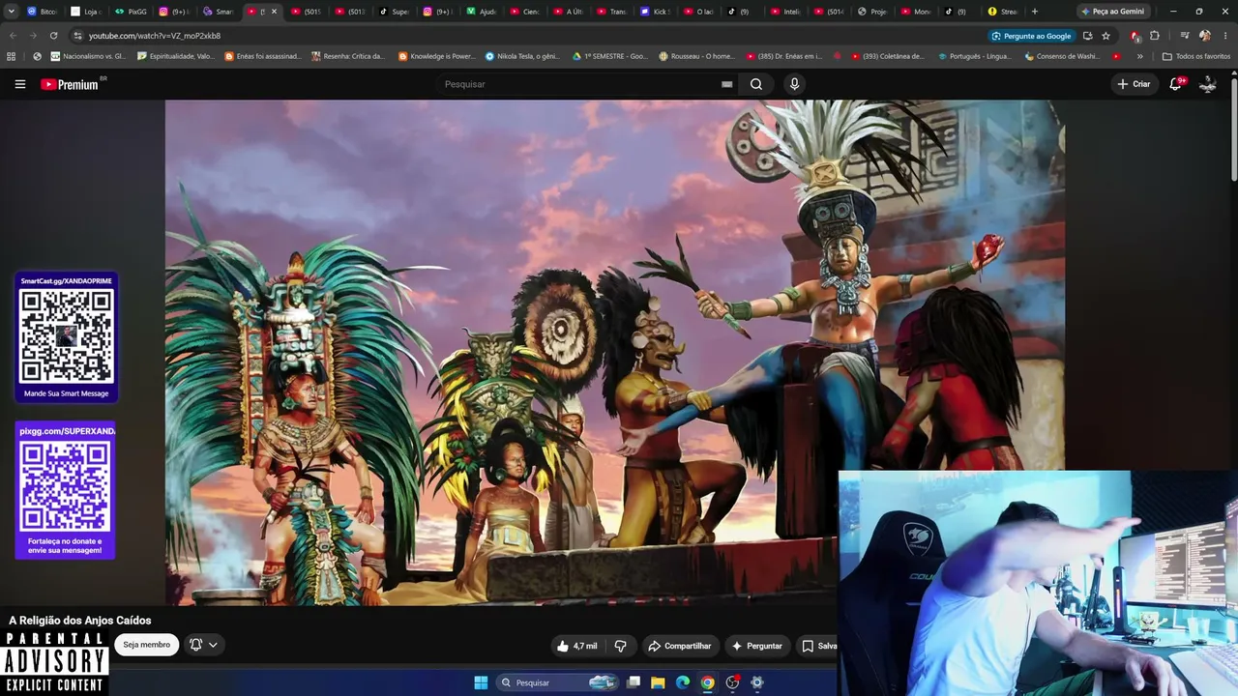Open a new browser tab
Viewport: 1238px width, 696px height.
coord(1035,12)
